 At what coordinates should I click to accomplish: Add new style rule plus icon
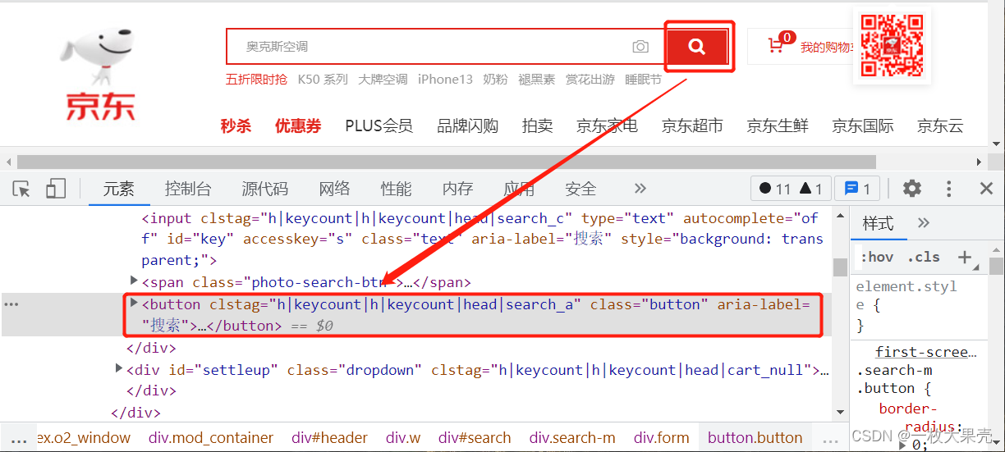965,257
